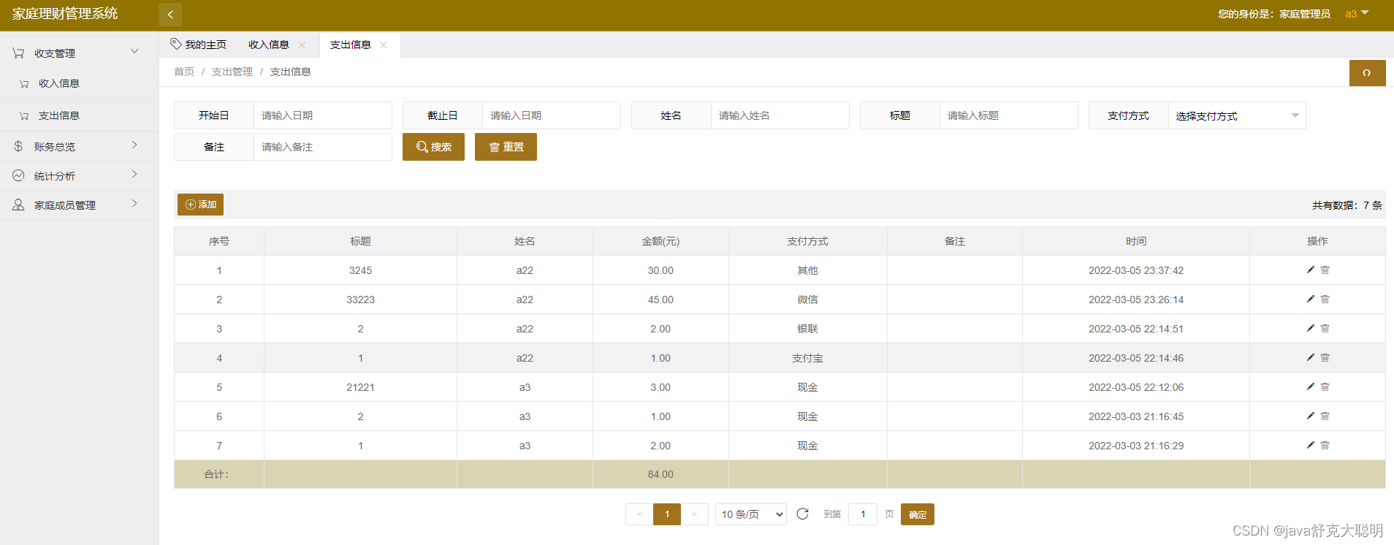Viewport: 1394px width, 545px height.
Task: Select the 支出信息 tab
Action: [351, 45]
